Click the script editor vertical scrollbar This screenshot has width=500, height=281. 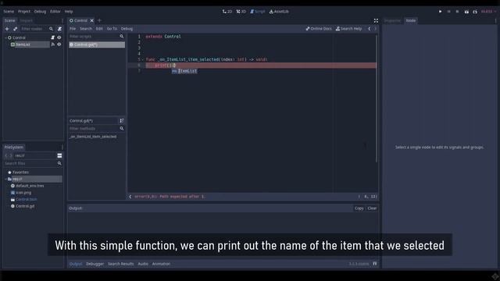click(x=377, y=98)
